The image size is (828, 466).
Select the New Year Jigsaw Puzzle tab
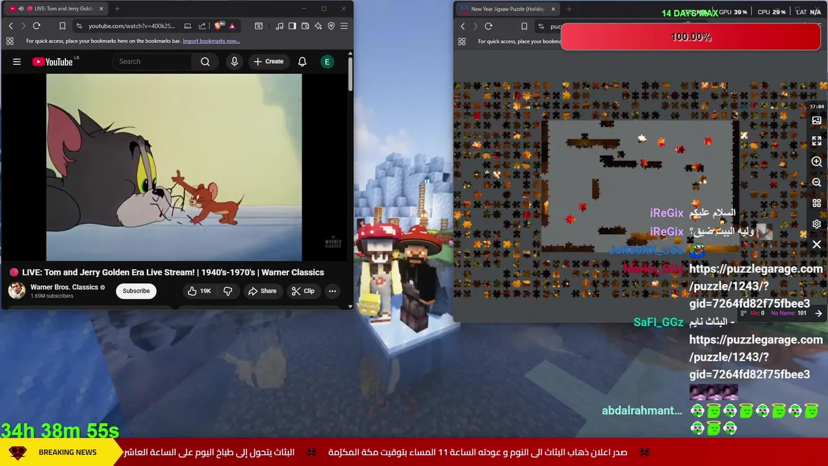tap(508, 9)
